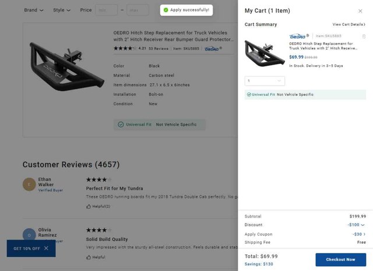The image size is (373, 271).
Task: Click In Stock delivery text in cart
Action: click(x=316, y=66)
